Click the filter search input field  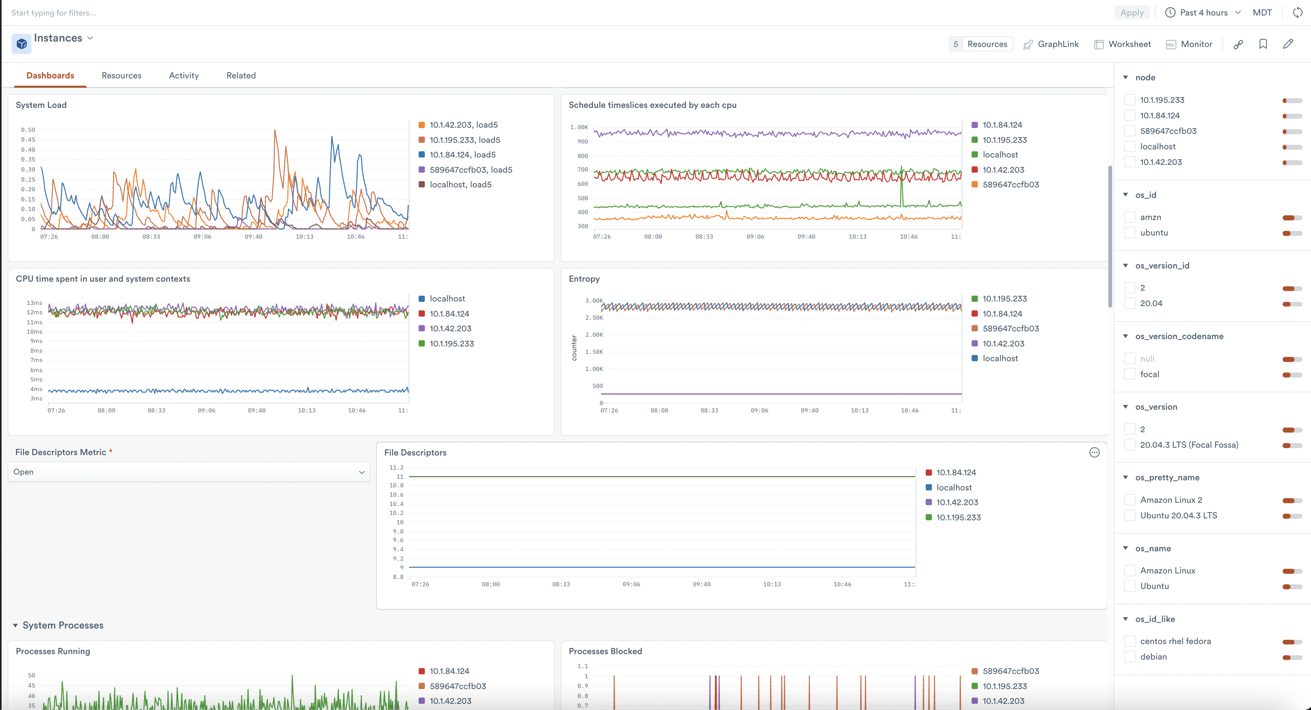(x=305, y=13)
